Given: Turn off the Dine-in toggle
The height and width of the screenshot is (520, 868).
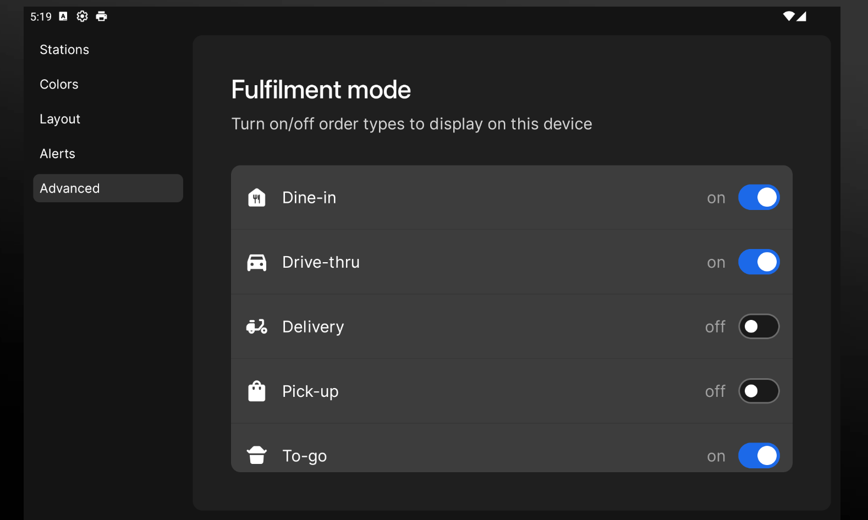Looking at the screenshot, I should pyautogui.click(x=759, y=197).
